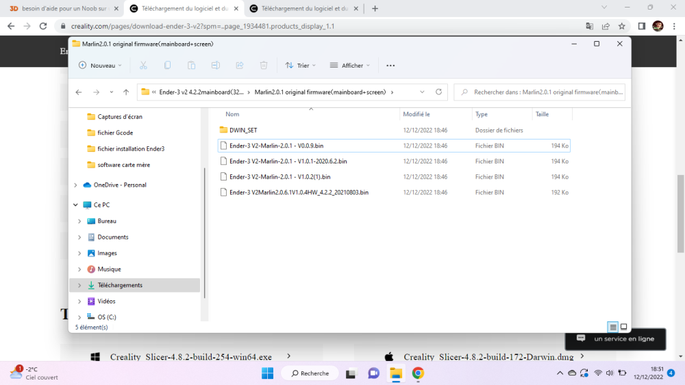685x385 pixels.
Task: Click the 'un service en ligne' chat button
Action: click(x=615, y=338)
